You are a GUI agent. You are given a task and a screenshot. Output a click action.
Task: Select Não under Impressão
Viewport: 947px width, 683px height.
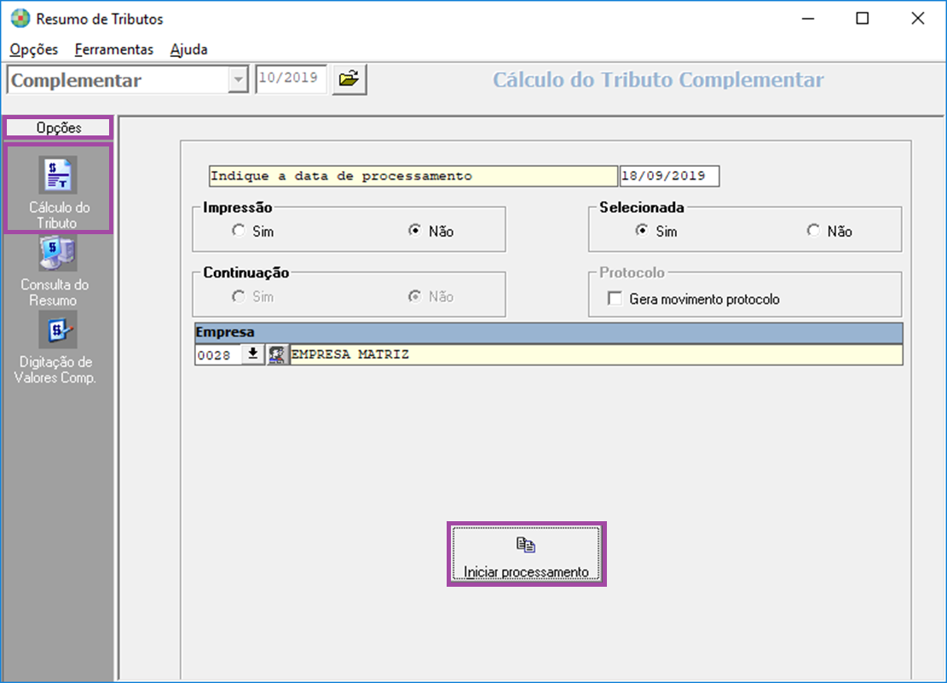pyautogui.click(x=415, y=231)
